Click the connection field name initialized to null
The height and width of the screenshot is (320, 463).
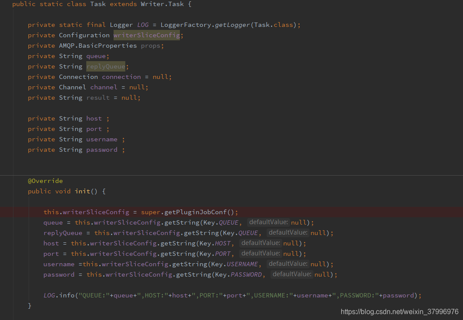click(x=121, y=77)
